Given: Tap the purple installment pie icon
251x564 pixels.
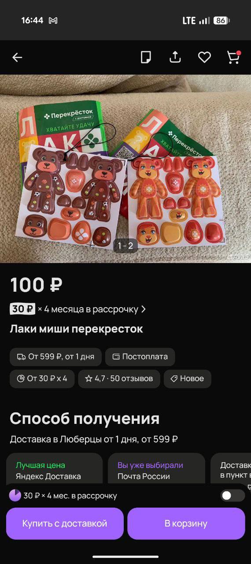Looking at the screenshot, I should tap(15, 495).
